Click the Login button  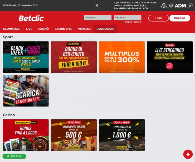158,18
